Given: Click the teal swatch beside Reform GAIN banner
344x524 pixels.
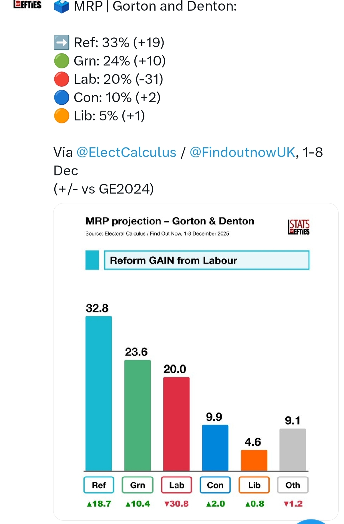Looking at the screenshot, I should [x=92, y=260].
